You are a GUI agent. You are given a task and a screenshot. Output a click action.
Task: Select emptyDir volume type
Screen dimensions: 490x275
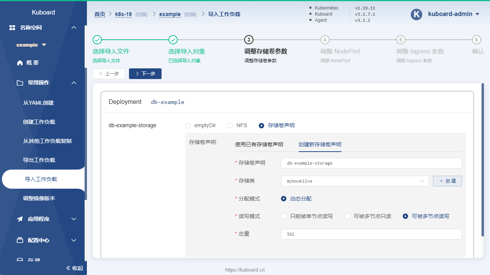tap(188, 125)
